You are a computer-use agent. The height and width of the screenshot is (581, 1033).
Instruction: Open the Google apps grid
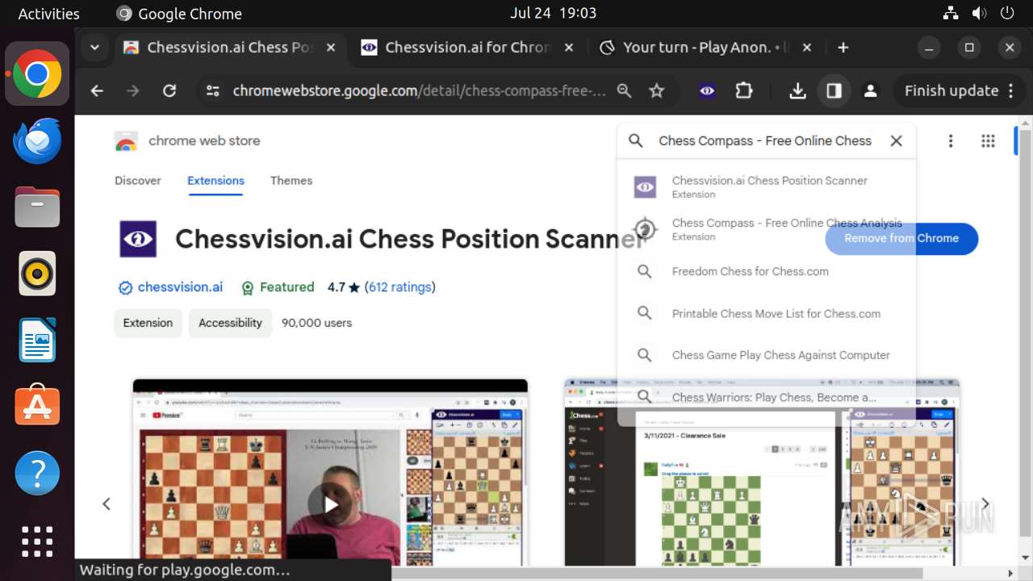pyautogui.click(x=988, y=141)
